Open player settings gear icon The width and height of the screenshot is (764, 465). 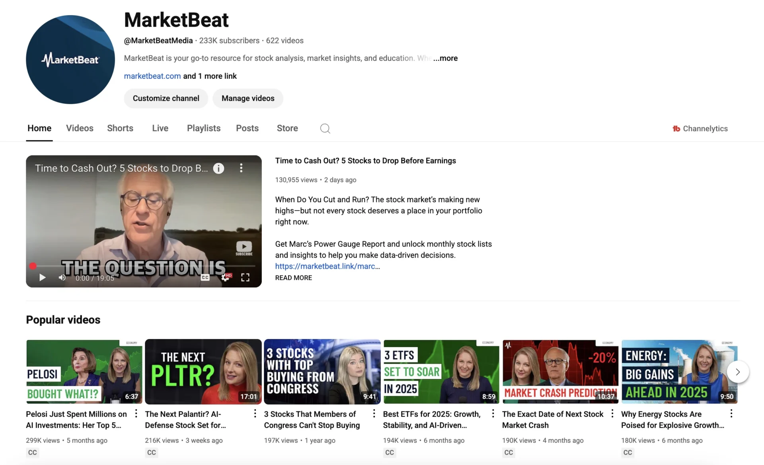(x=225, y=277)
